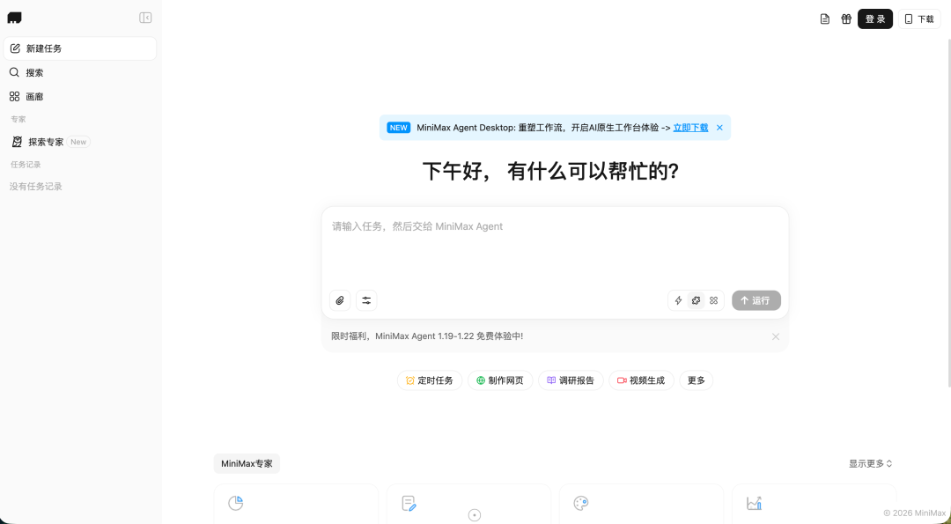Expand the 更多 options chip
951x524 pixels.
pos(696,380)
